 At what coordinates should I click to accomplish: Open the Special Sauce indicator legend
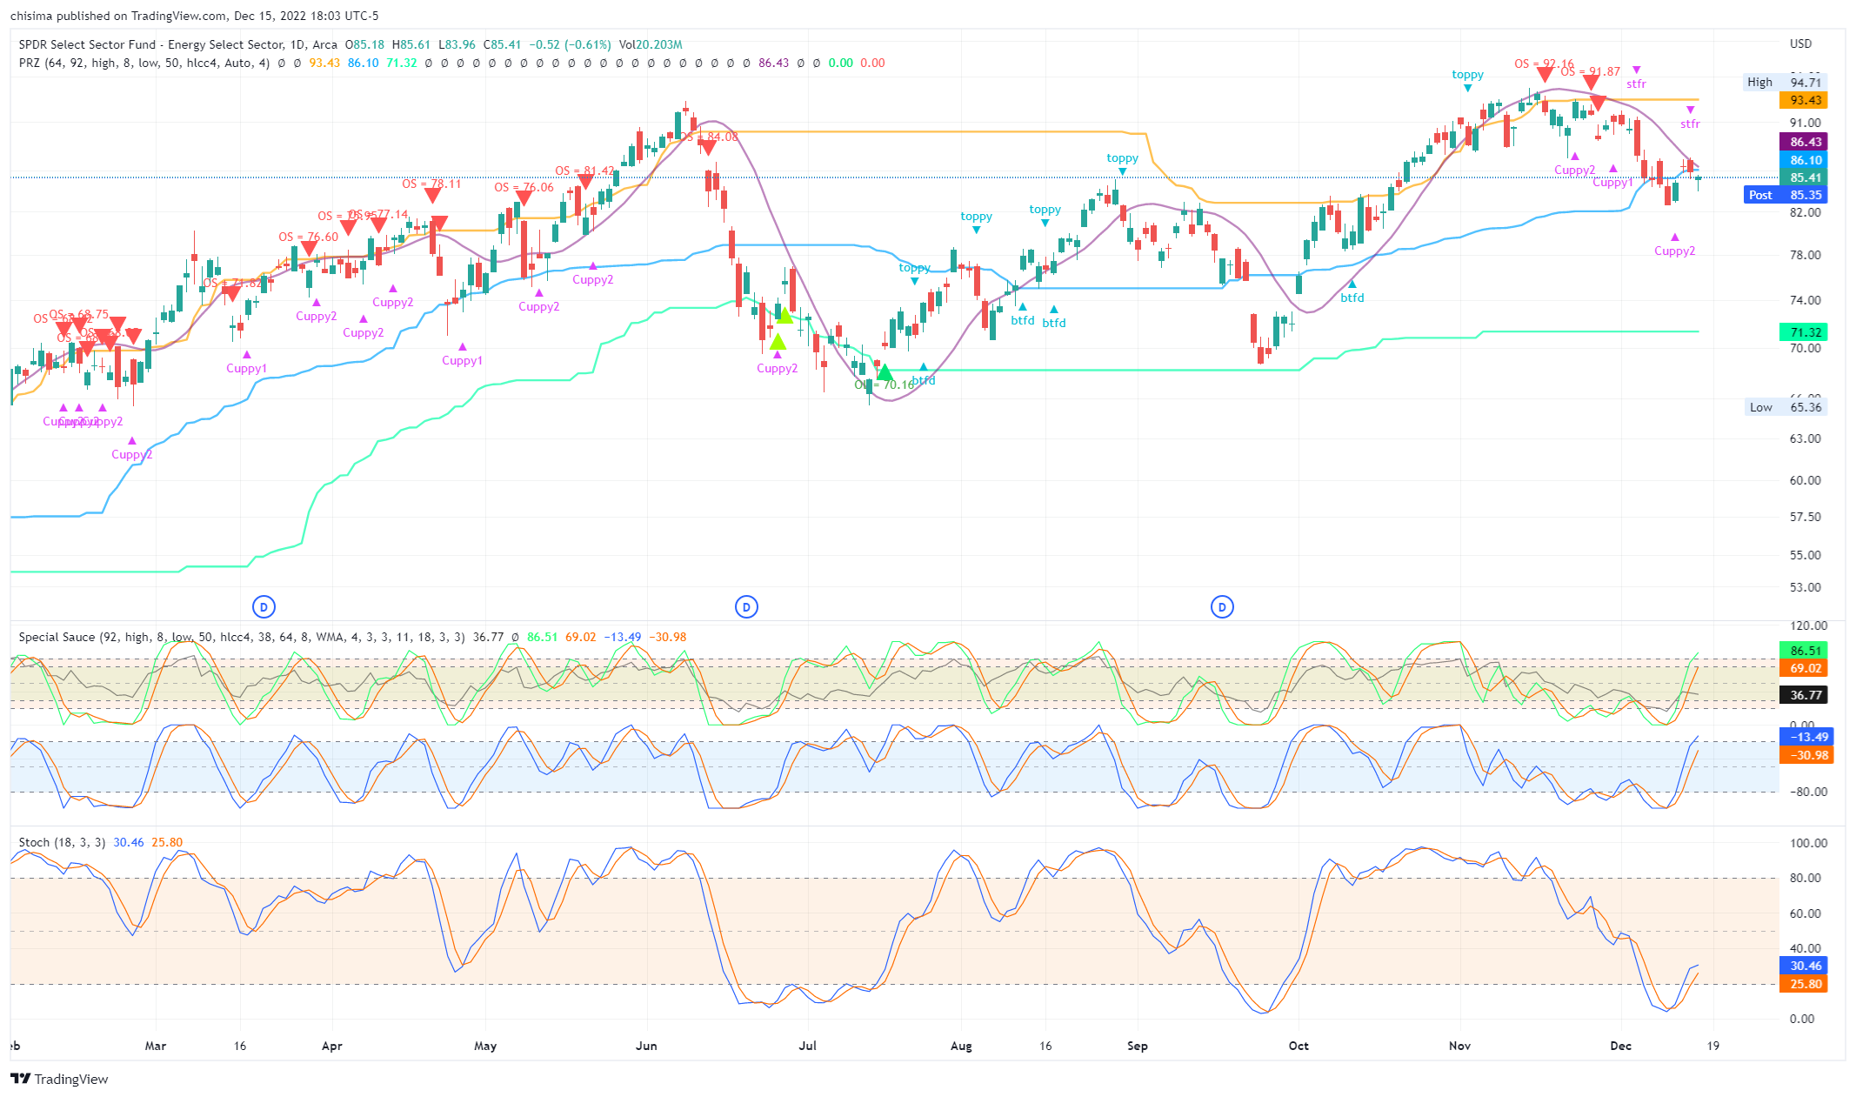point(241,637)
